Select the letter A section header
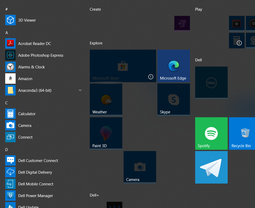This screenshot has height=208, width=255. (x=7, y=33)
